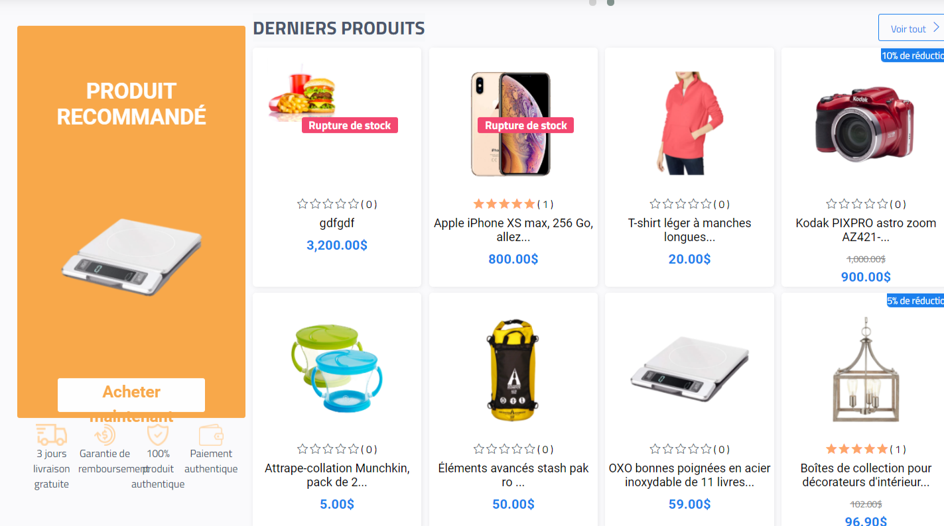Open the Kodak PIXPRO astro zoom product title
The image size is (944, 526).
coord(866,230)
